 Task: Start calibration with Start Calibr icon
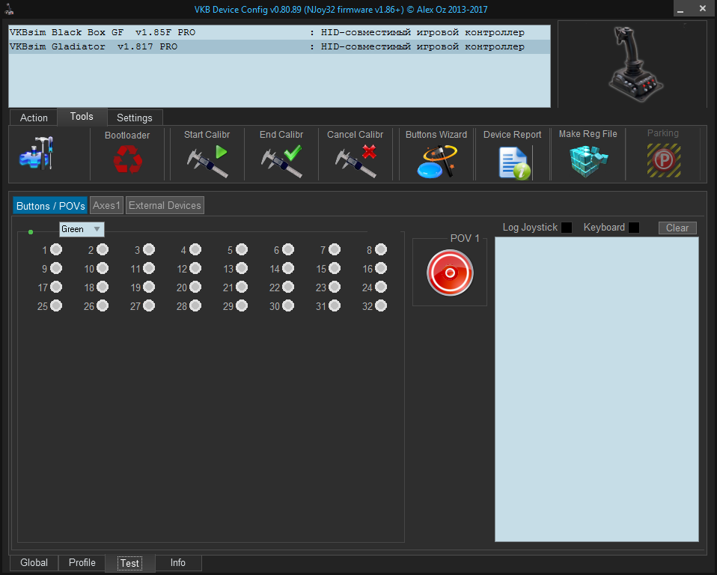tap(207, 161)
